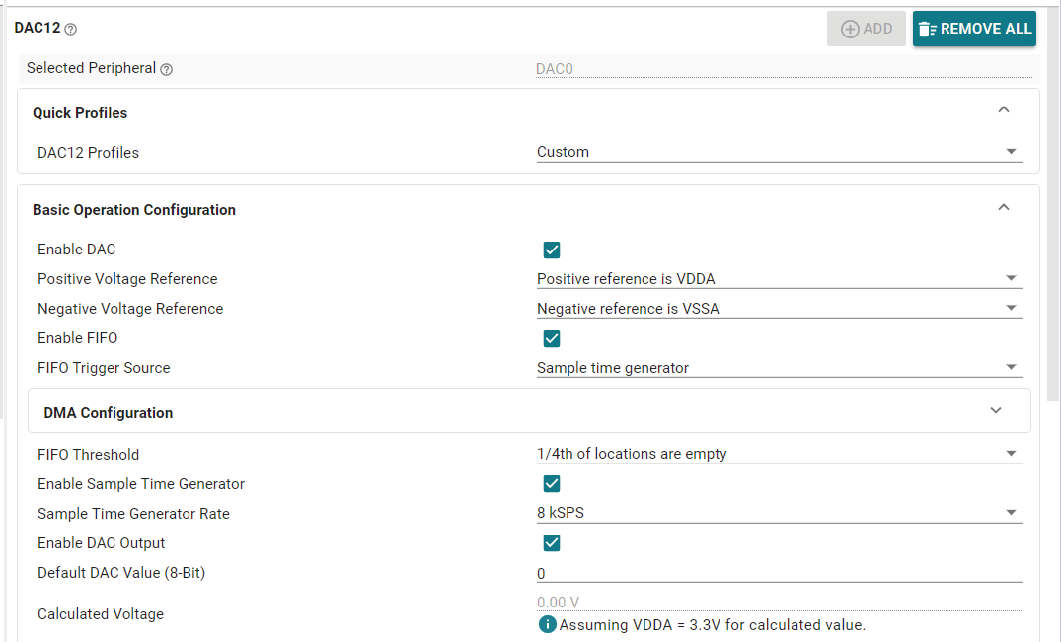
Task: Expand the DMA Configuration section
Action: coord(996,411)
